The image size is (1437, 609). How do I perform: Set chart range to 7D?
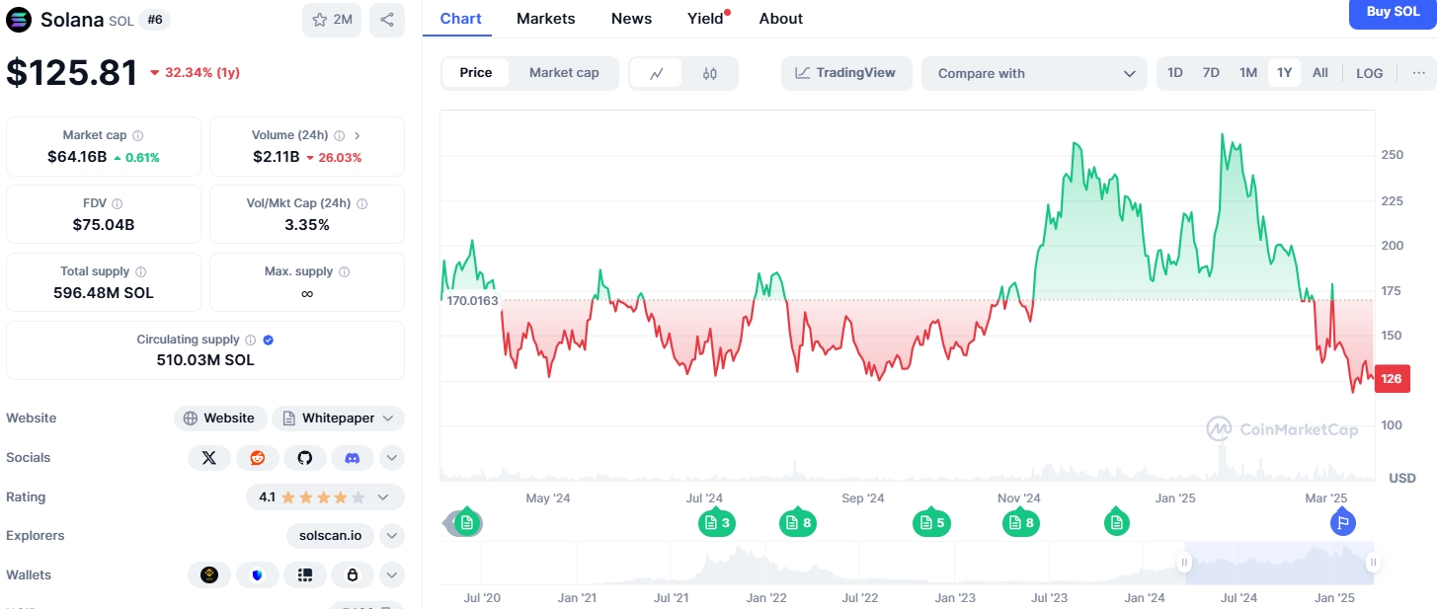tap(1211, 73)
